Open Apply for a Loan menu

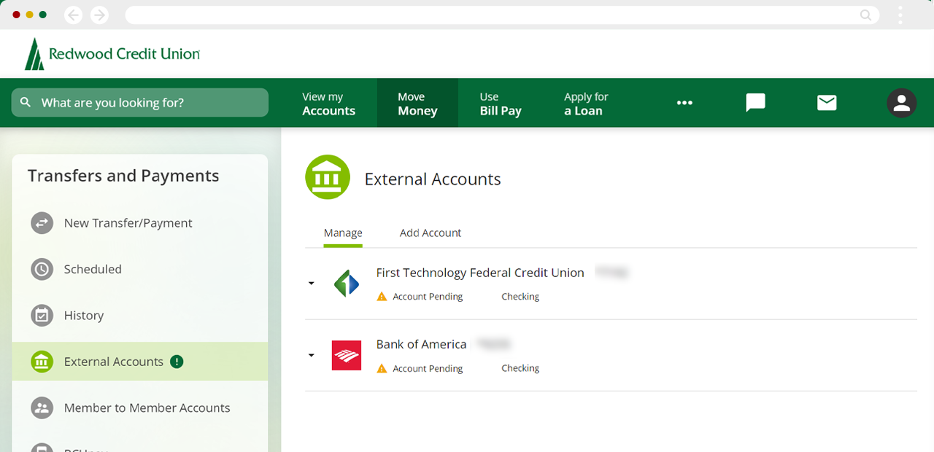tap(586, 104)
